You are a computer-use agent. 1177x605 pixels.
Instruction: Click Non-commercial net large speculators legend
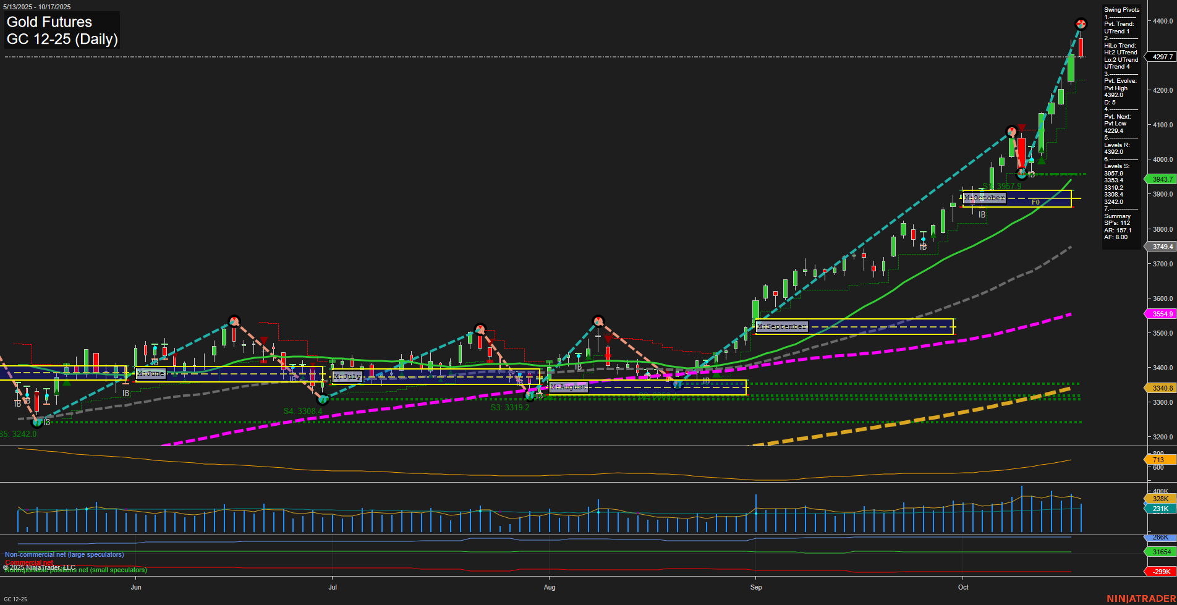pyautogui.click(x=64, y=554)
